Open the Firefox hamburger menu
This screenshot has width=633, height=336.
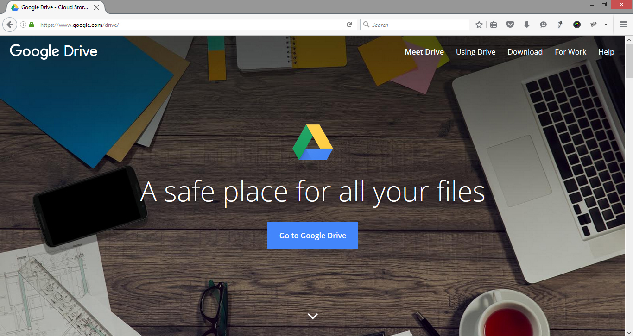[623, 24]
